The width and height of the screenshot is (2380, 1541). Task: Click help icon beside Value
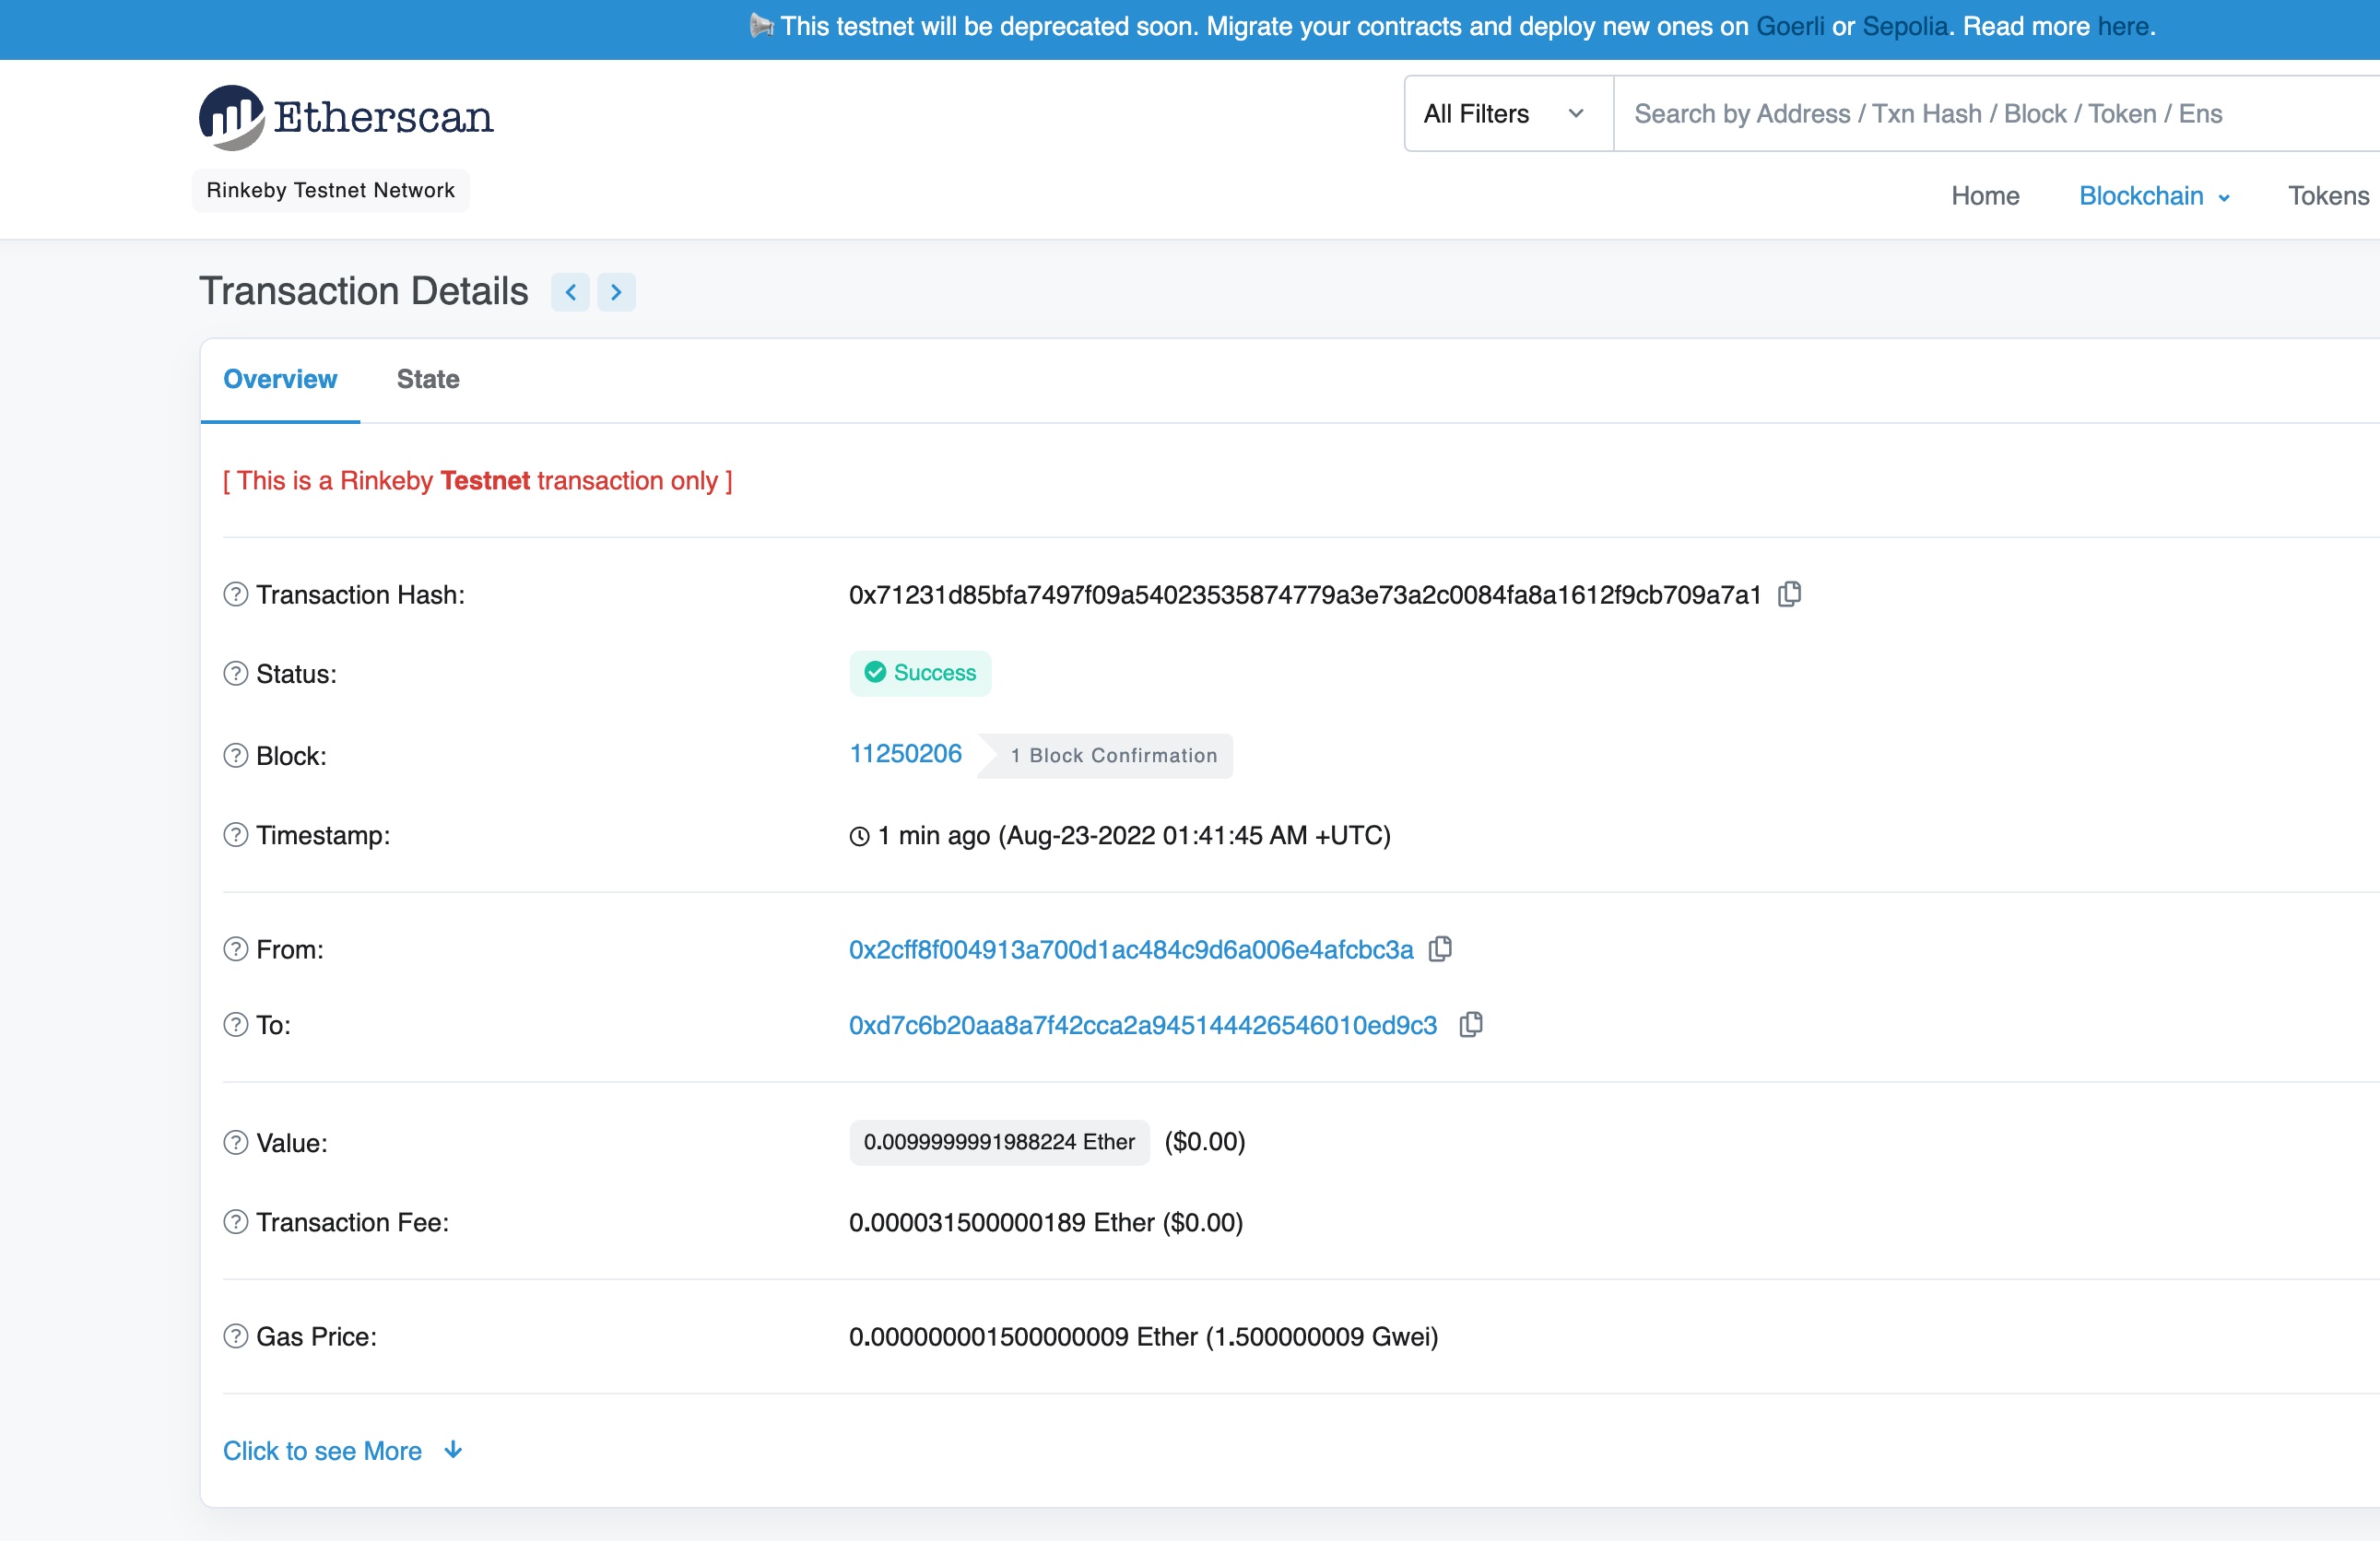(235, 1142)
